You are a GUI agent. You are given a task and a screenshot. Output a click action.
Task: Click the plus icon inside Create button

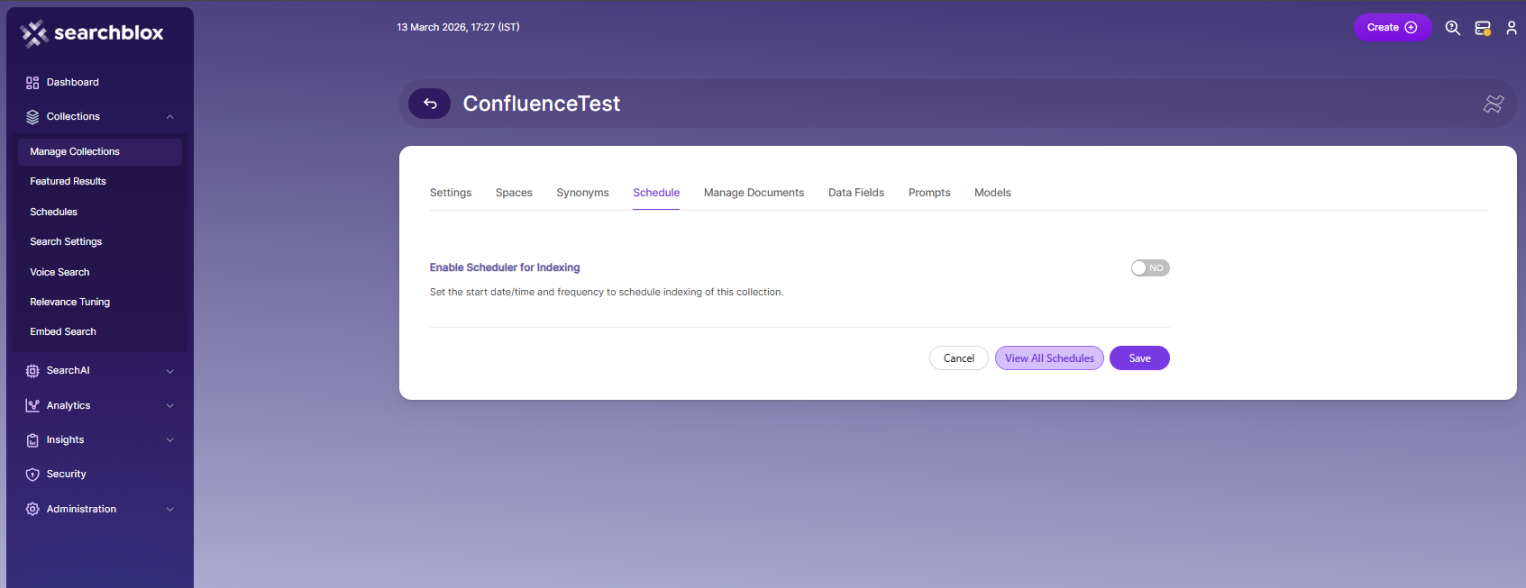click(x=1412, y=28)
